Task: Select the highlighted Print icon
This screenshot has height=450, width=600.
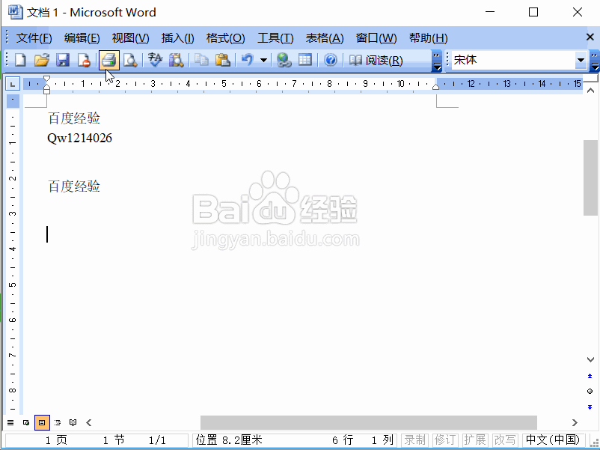Action: click(108, 60)
